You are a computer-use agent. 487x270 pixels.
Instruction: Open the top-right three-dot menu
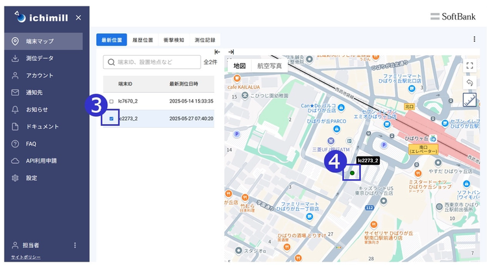pyautogui.click(x=474, y=39)
